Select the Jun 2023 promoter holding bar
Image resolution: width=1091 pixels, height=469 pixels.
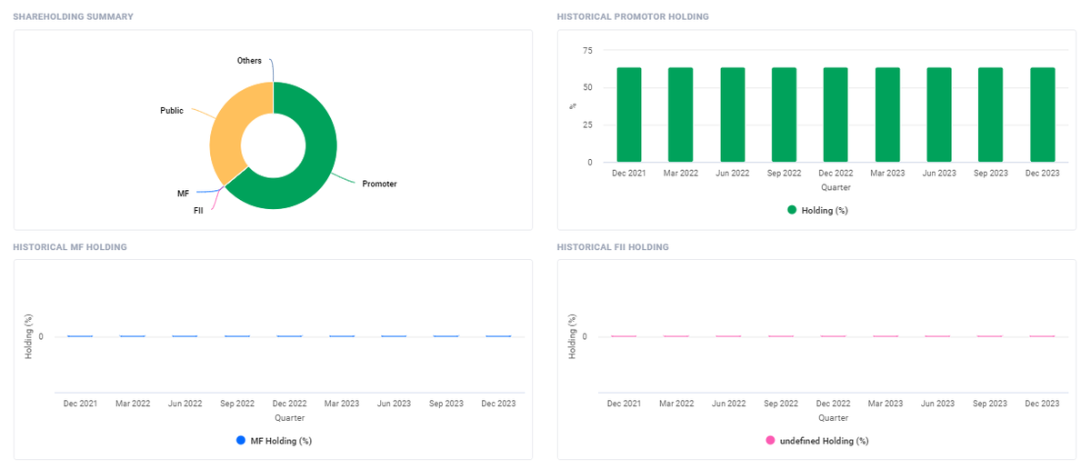tap(939, 115)
